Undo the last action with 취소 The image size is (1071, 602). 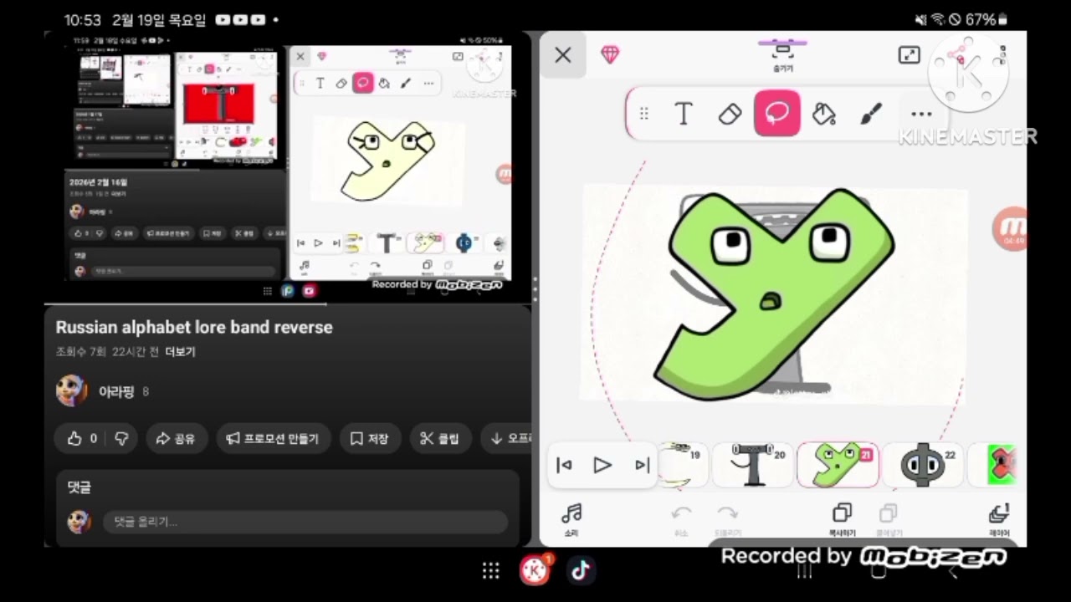[682, 518]
